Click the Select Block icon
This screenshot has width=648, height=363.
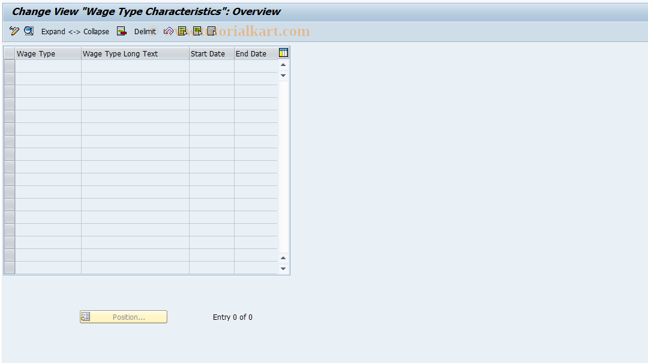pos(197,31)
